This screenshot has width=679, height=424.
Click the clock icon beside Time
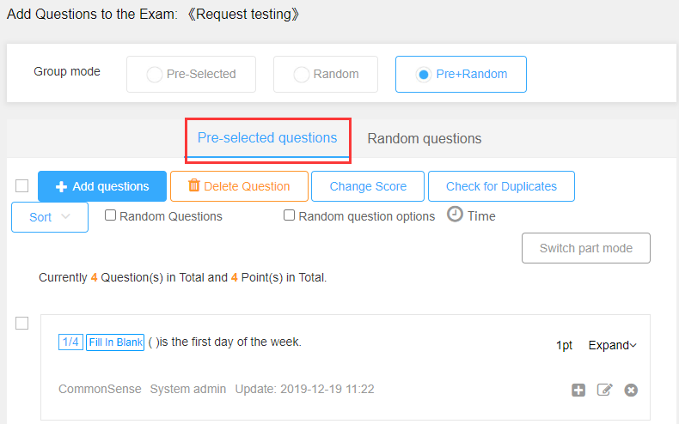tap(455, 215)
